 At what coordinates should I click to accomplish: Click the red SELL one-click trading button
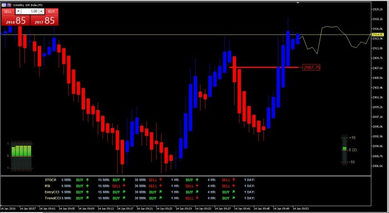[x=8, y=12]
